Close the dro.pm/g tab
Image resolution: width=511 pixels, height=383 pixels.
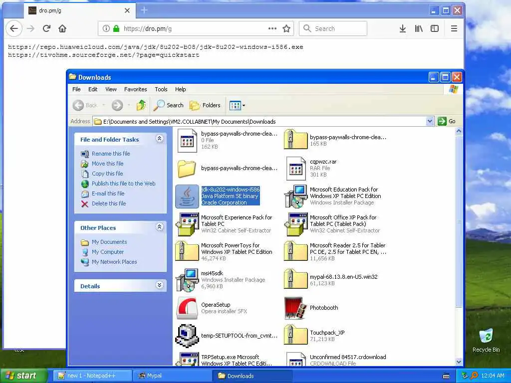[x=127, y=10]
